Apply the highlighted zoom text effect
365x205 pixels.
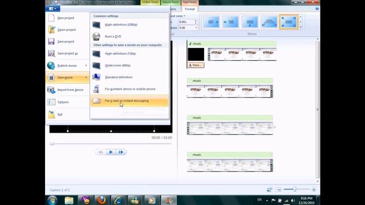pyautogui.click(x=289, y=22)
